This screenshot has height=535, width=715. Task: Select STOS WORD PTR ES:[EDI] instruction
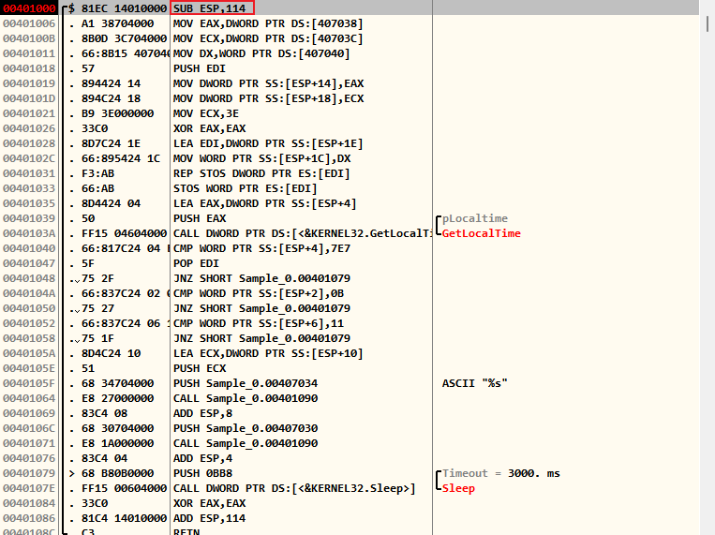tap(245, 188)
